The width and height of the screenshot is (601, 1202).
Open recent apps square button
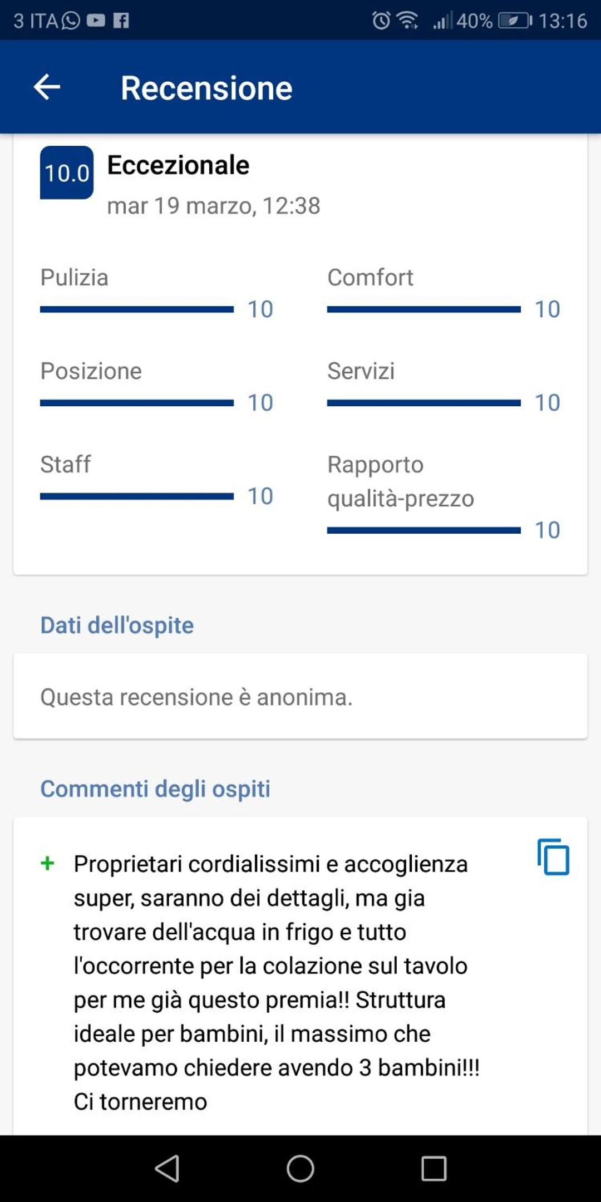click(x=434, y=1168)
